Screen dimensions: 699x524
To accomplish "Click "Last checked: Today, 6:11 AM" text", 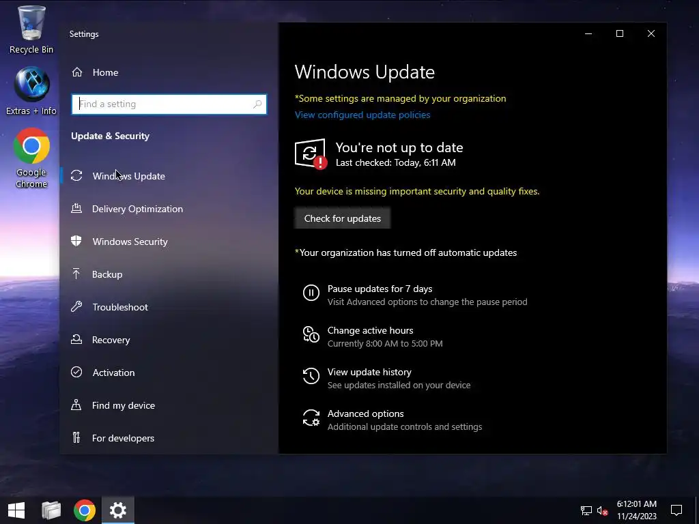I will pos(396,162).
